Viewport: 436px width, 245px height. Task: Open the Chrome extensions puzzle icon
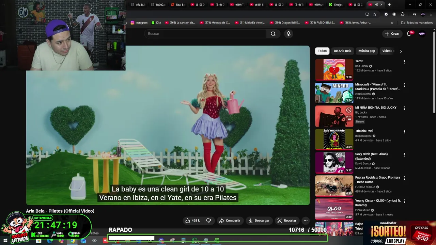tap(402, 14)
